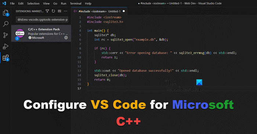
Task: Click line number 4 in the gutter
Action: click(80, 30)
